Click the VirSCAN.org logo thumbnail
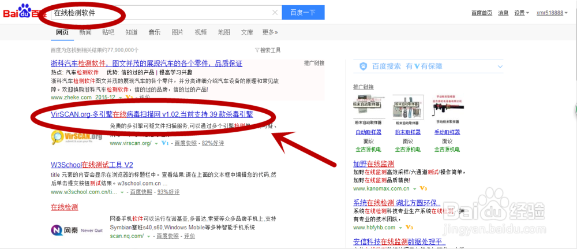Viewport: 577px width, 249px height. point(77,136)
